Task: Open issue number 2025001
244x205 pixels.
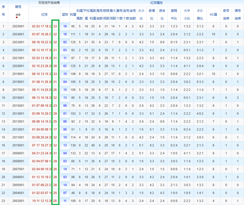Action: (x=18, y=26)
